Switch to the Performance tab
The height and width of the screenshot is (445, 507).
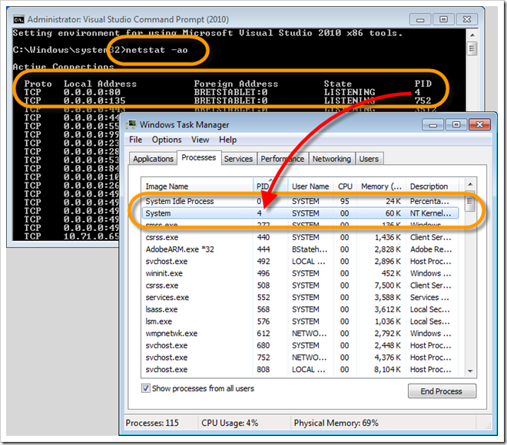click(x=282, y=159)
